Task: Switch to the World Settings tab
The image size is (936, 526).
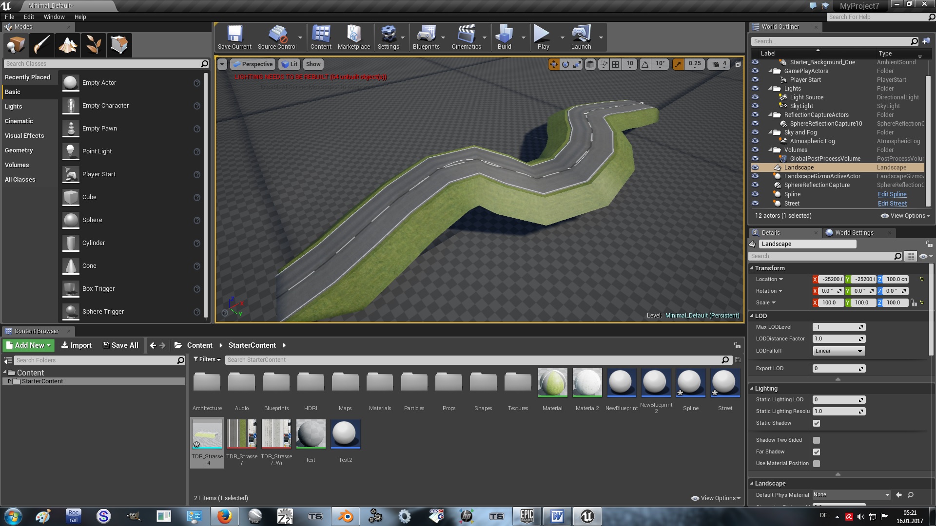Action: tap(854, 233)
